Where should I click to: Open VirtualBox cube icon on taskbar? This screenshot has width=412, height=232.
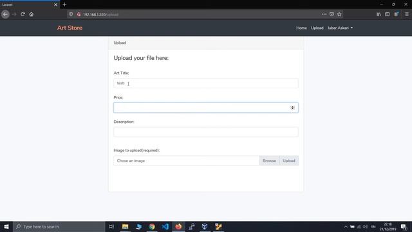[205, 226]
